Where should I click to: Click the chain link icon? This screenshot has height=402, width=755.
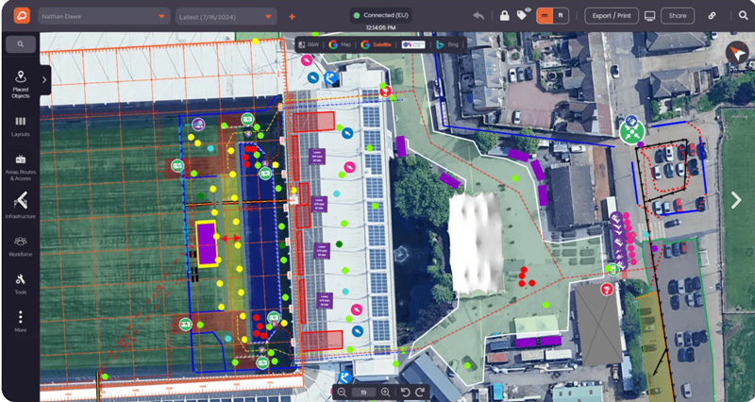pos(712,16)
